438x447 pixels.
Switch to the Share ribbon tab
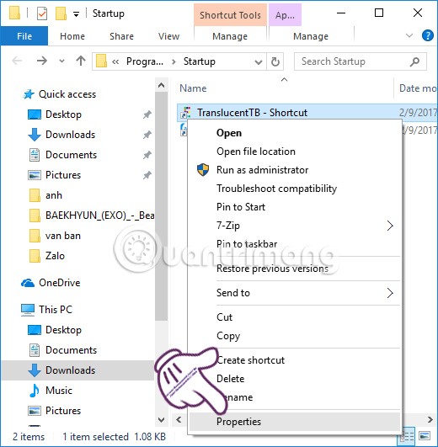121,36
